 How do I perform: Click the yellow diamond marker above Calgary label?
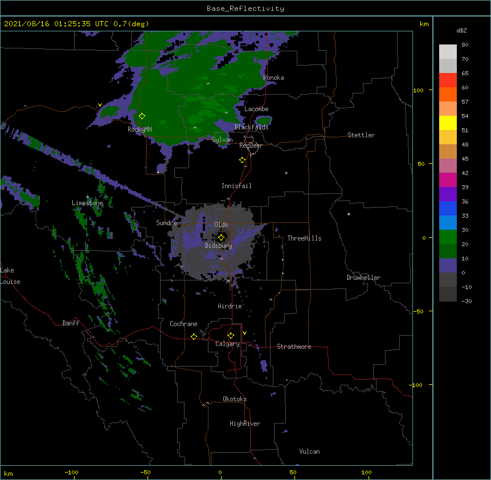coord(231,336)
